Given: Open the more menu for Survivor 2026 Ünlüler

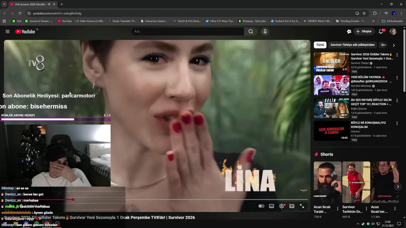Looking at the screenshot, I should [397, 55].
